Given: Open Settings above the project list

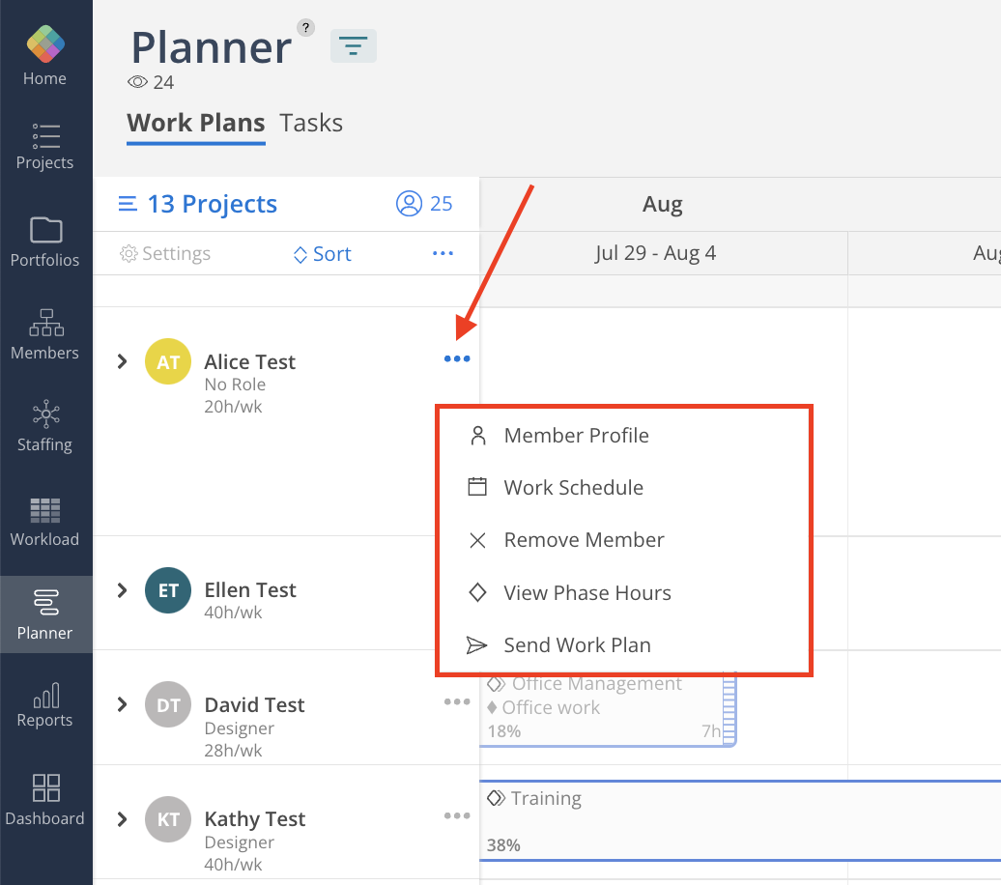Looking at the screenshot, I should pos(164,253).
